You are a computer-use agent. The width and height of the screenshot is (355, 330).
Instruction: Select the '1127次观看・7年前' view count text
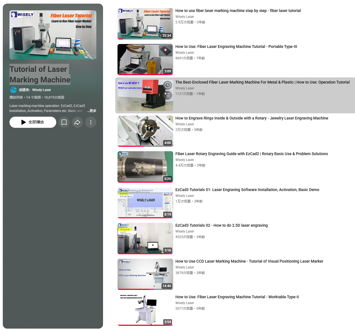(x=190, y=94)
